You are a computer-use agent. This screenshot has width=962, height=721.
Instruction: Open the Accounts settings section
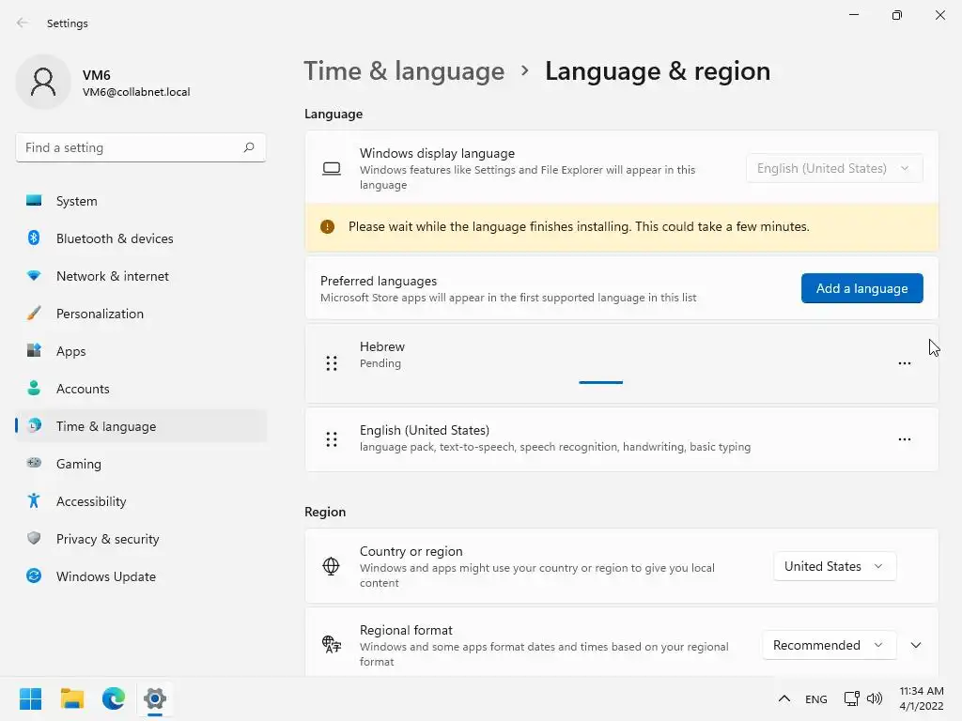pyautogui.click(x=83, y=389)
